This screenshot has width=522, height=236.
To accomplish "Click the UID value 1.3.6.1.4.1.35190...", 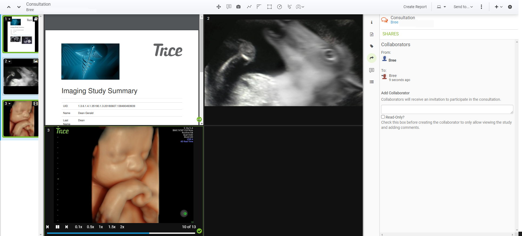I will pyautogui.click(x=107, y=106).
